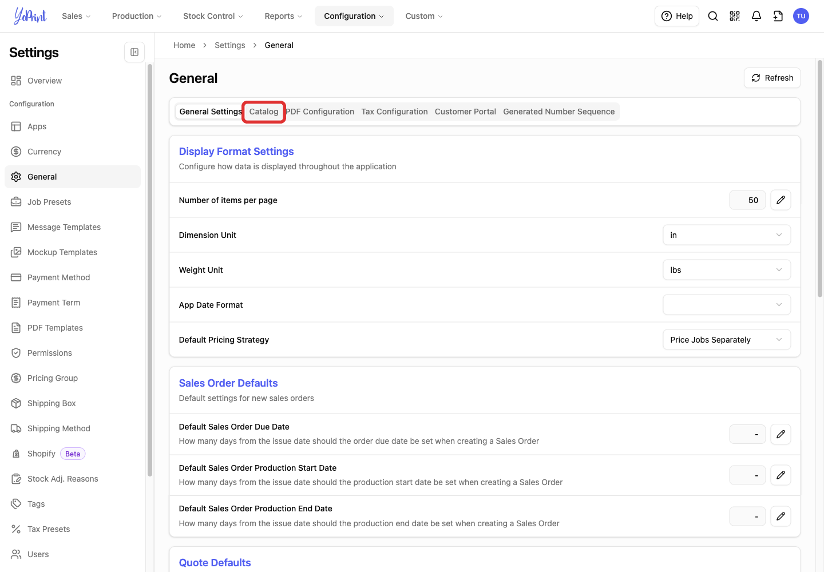Go to Home breadcrumb link
The height and width of the screenshot is (572, 824).
click(184, 45)
